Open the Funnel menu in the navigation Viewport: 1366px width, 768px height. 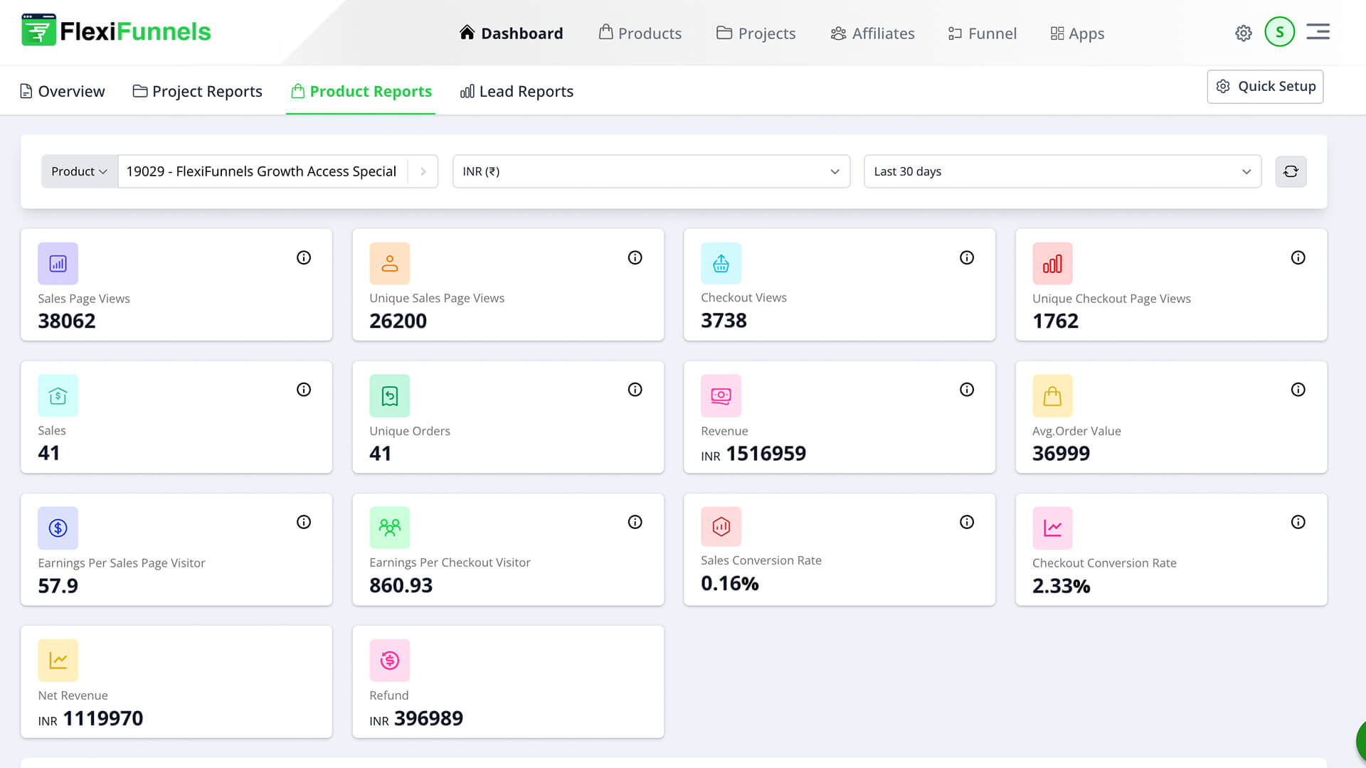click(982, 33)
